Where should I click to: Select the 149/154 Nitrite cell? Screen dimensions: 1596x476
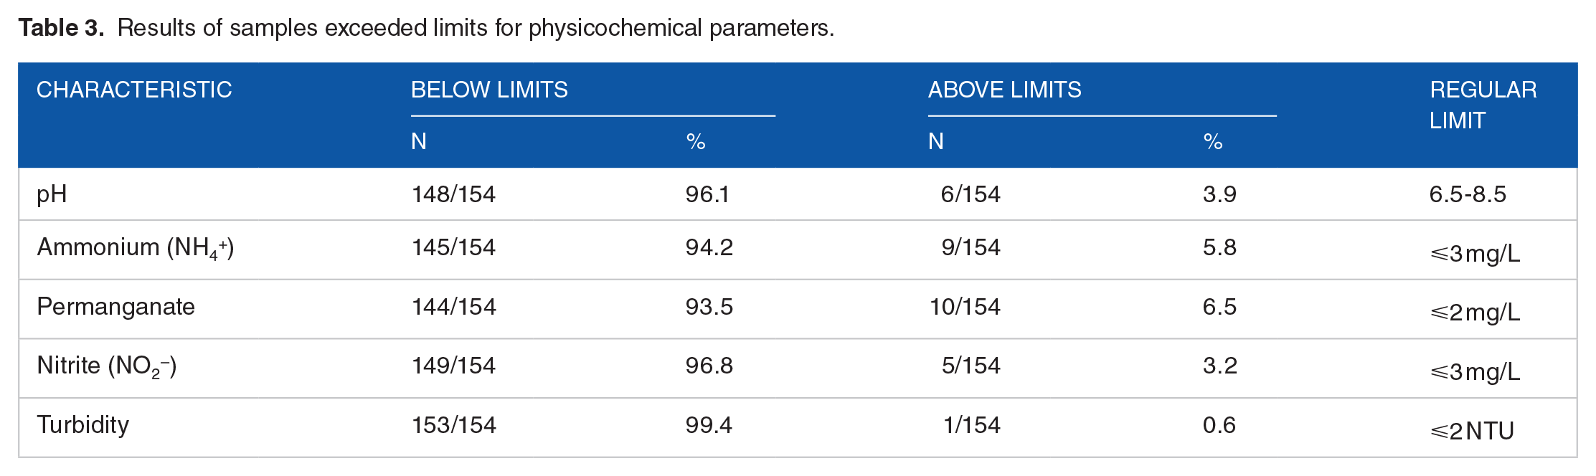[x=453, y=366]
